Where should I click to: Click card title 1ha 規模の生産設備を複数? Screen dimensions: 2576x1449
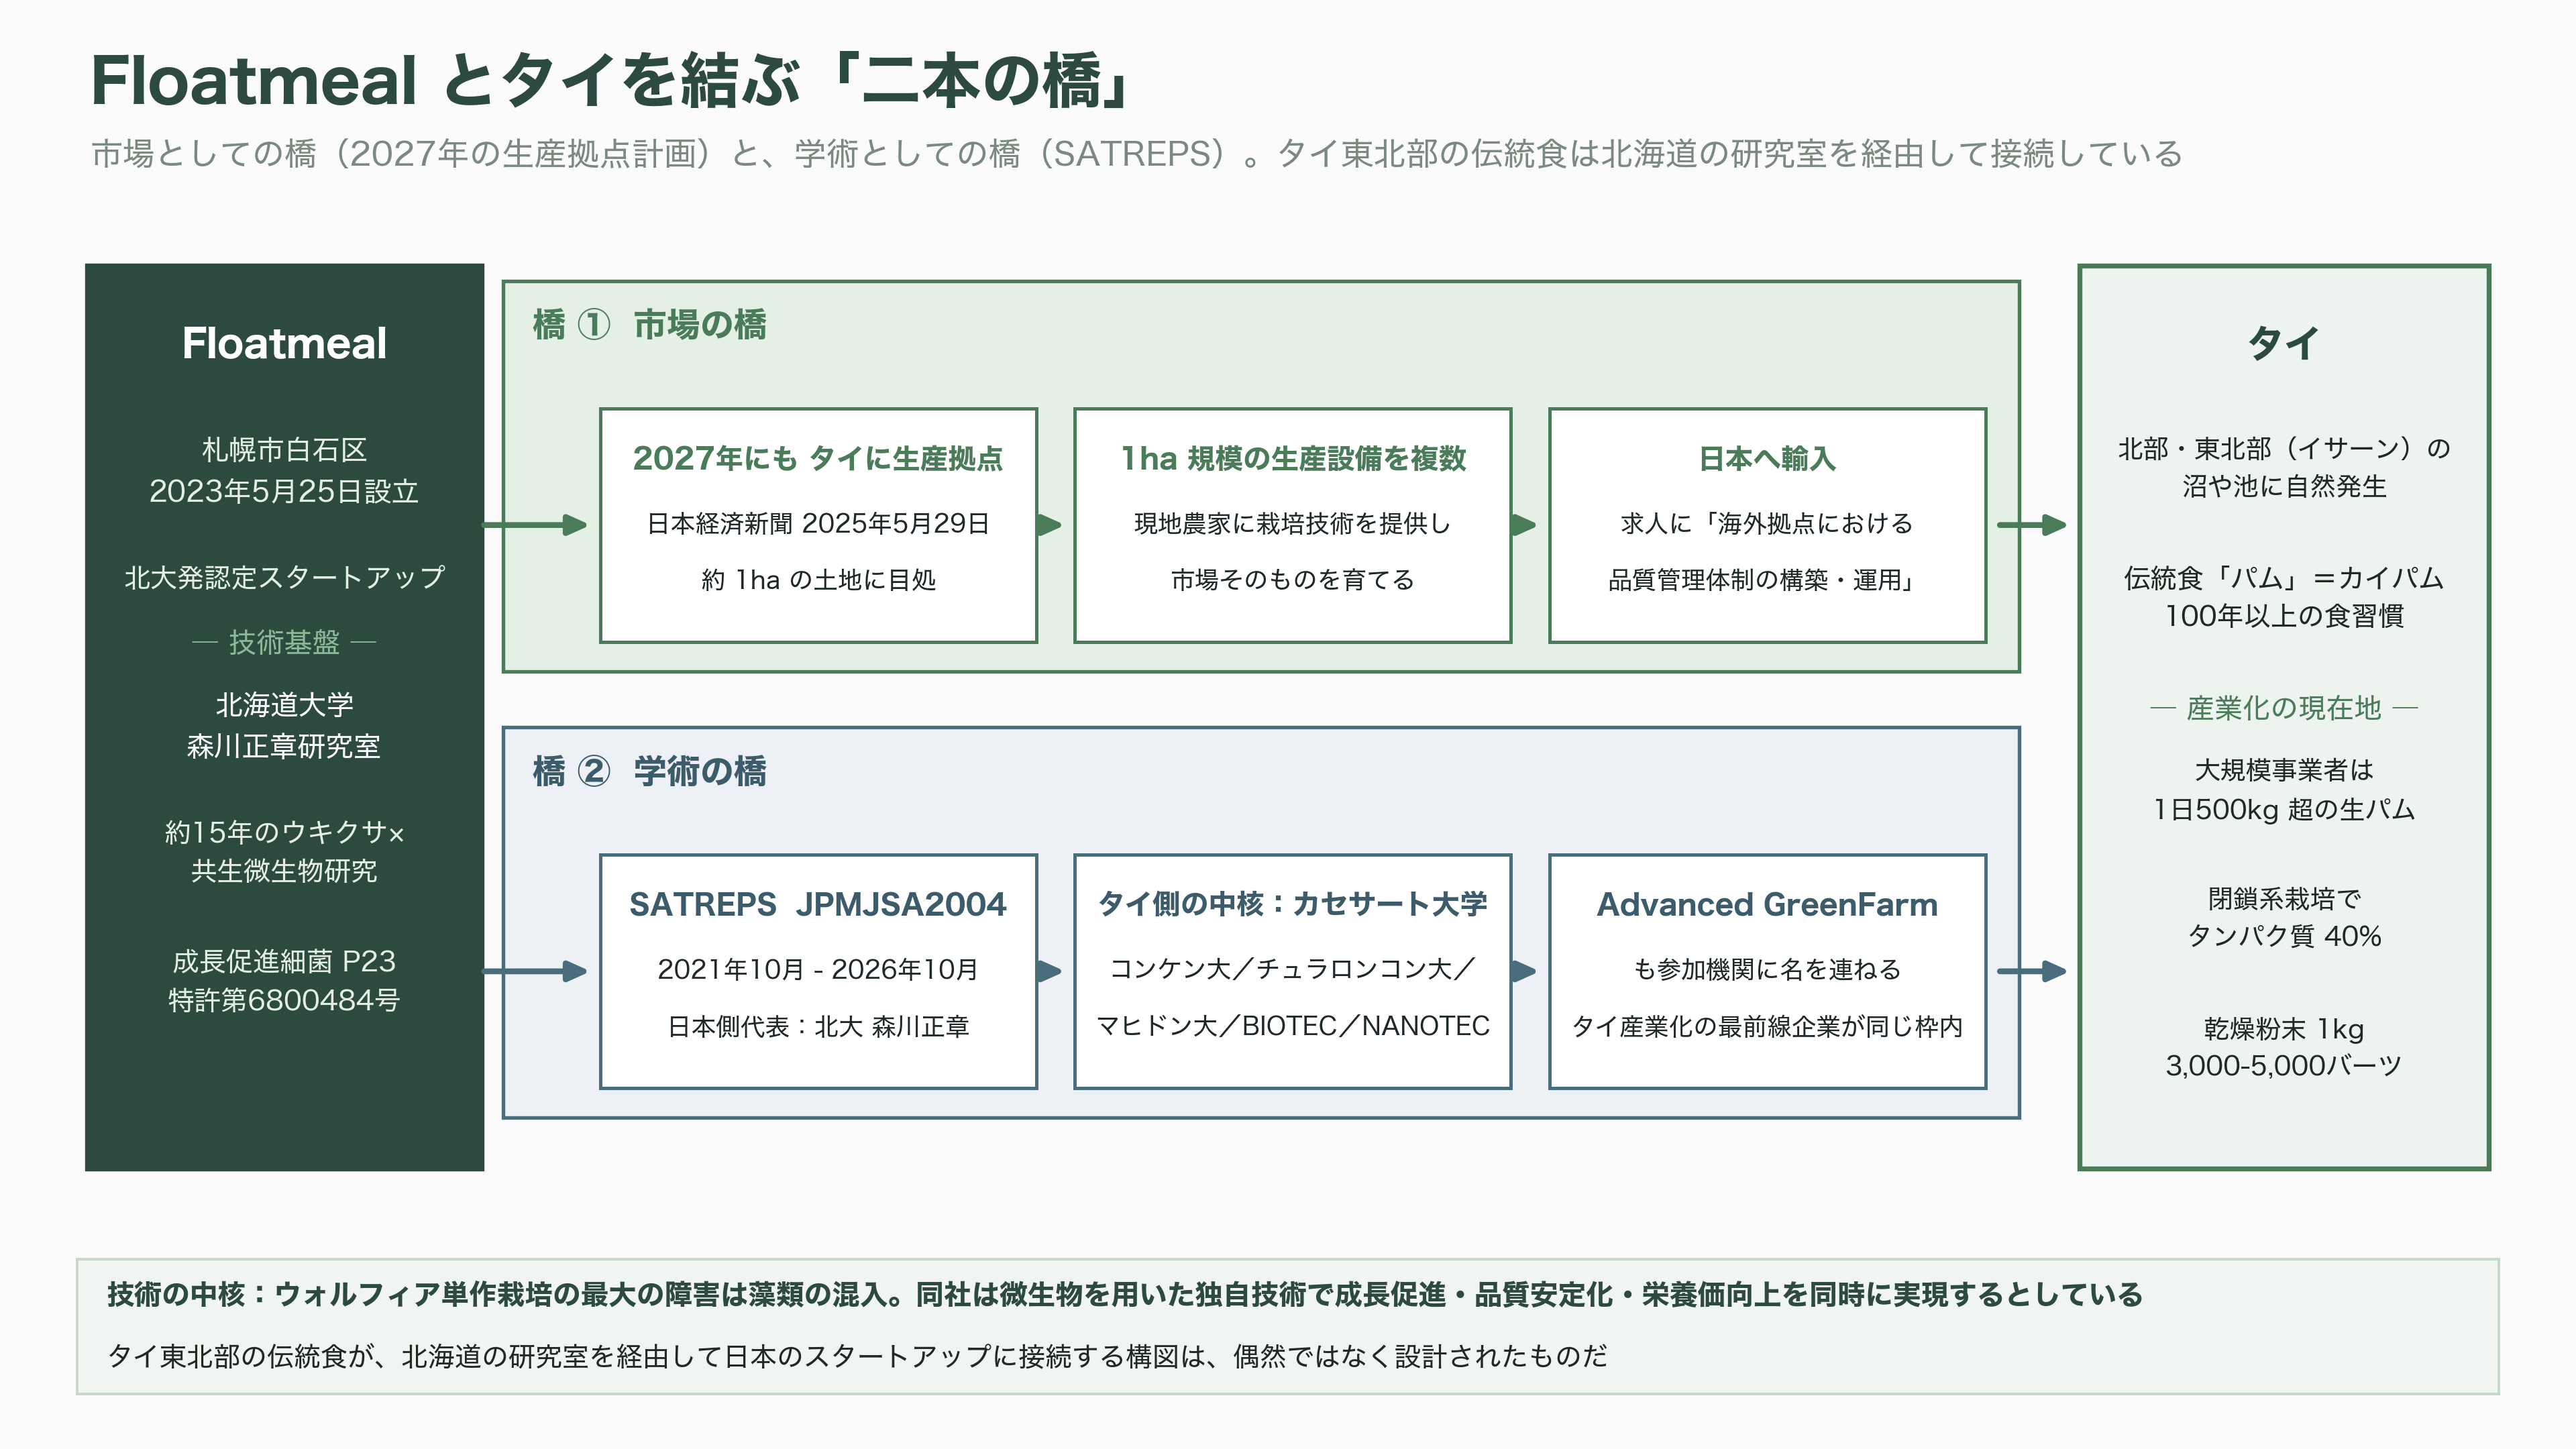click(1293, 458)
